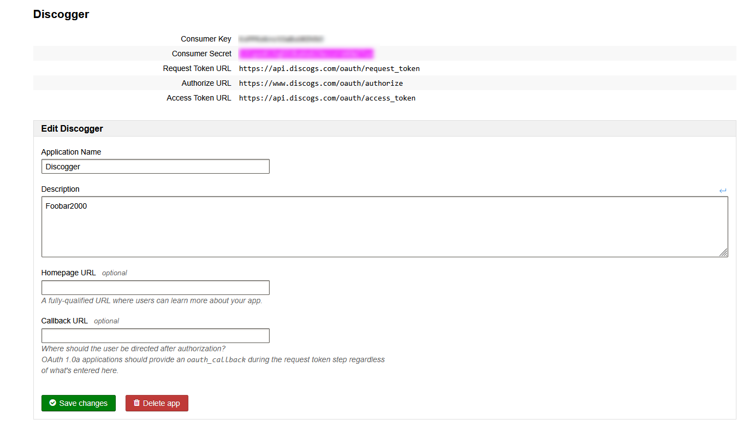Select the oauth/authorize URL text
This screenshot has height=431, width=749.
321,84
